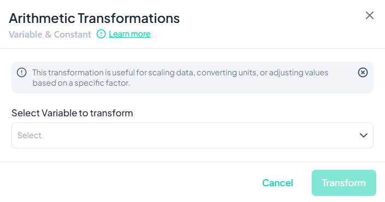Click the Select placeholder text
The height and width of the screenshot is (202, 385).
pyautogui.click(x=30, y=135)
